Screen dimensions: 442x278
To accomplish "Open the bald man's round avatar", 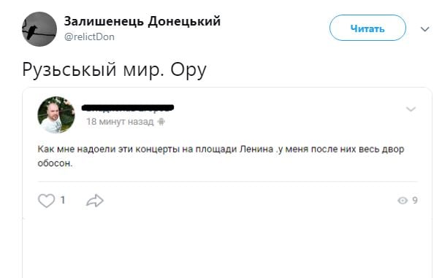I will 56,115.
